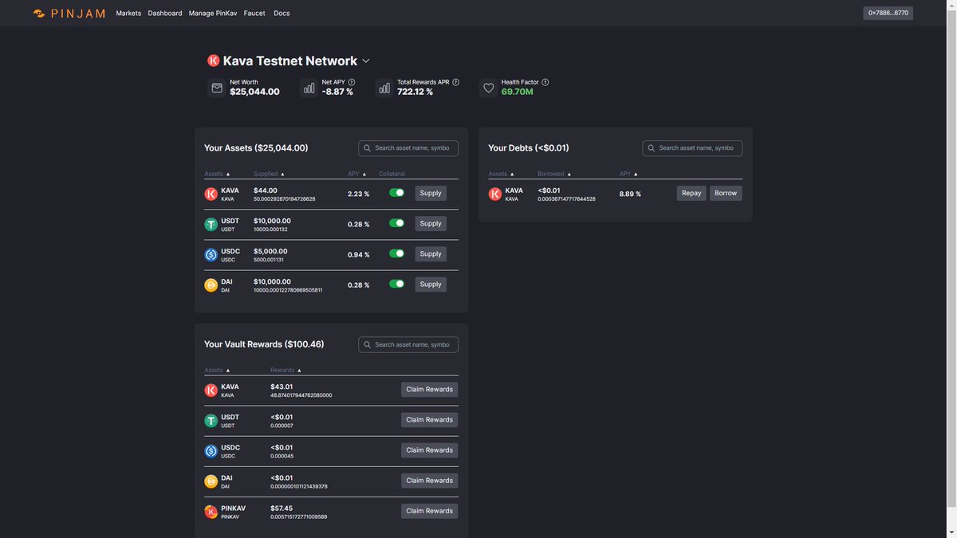957x538 pixels.
Task: Click DAI token icon in Your Assets
Action: point(211,285)
